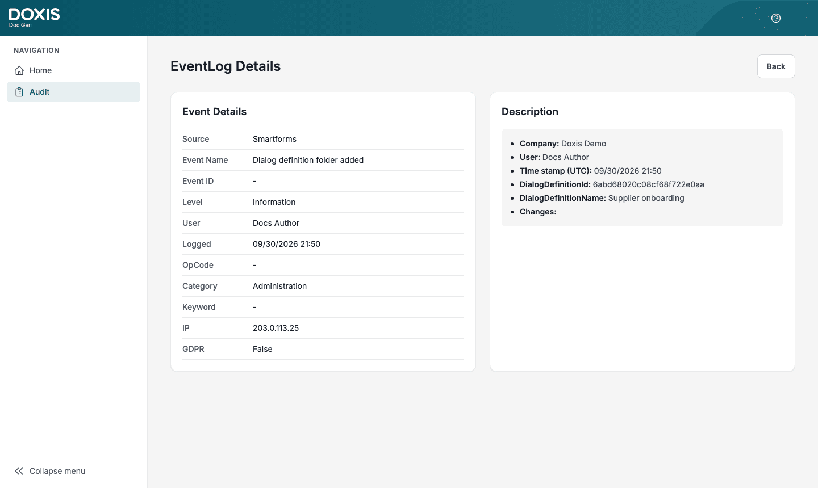This screenshot has width=818, height=488.
Task: Click the DialogDefinitionId value 6abd68020c08cf68f722e0aa
Action: click(648, 184)
